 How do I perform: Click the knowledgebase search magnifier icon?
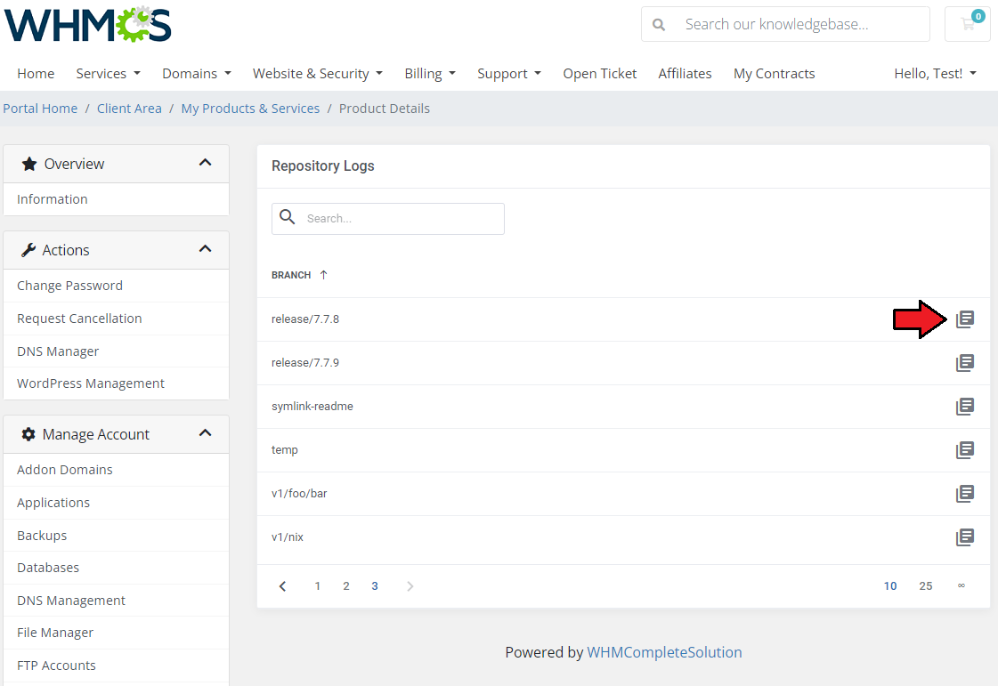click(659, 25)
